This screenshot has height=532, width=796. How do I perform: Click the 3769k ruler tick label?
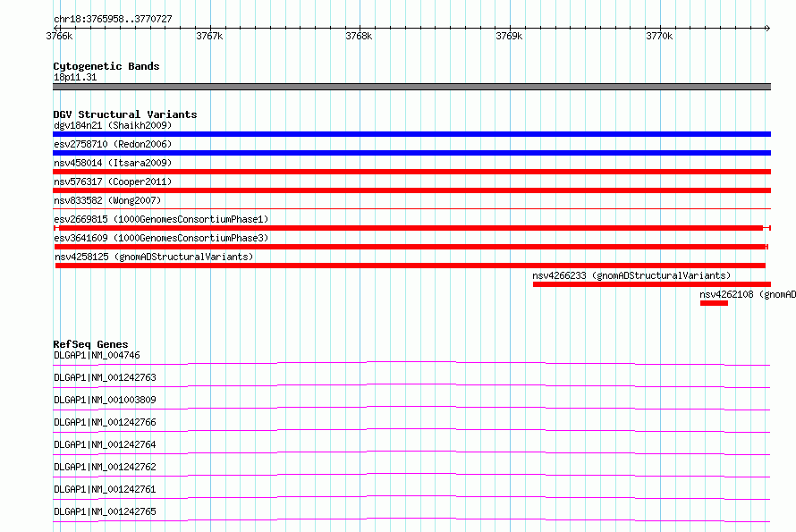[509, 36]
